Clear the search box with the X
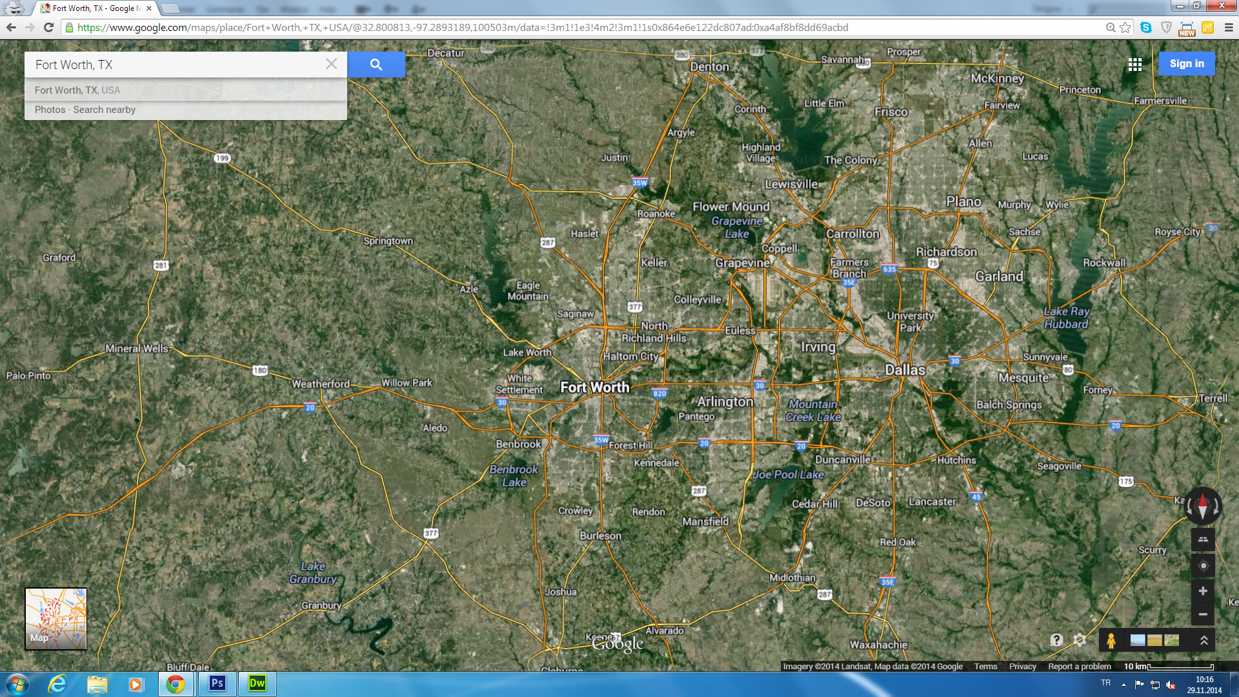1239x697 pixels. pos(331,64)
